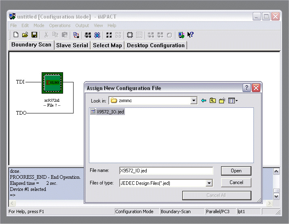Open the View menu
Viewport: 289px width, 224px height.
click(x=99, y=25)
